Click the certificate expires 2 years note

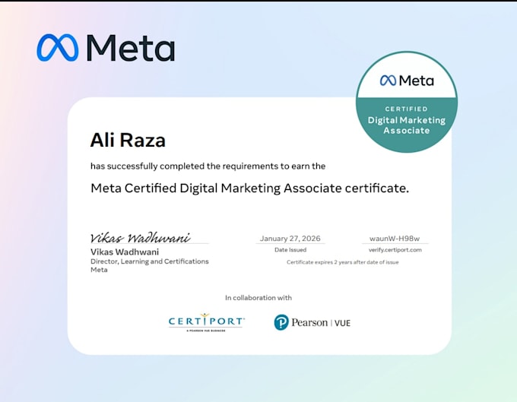point(343,262)
